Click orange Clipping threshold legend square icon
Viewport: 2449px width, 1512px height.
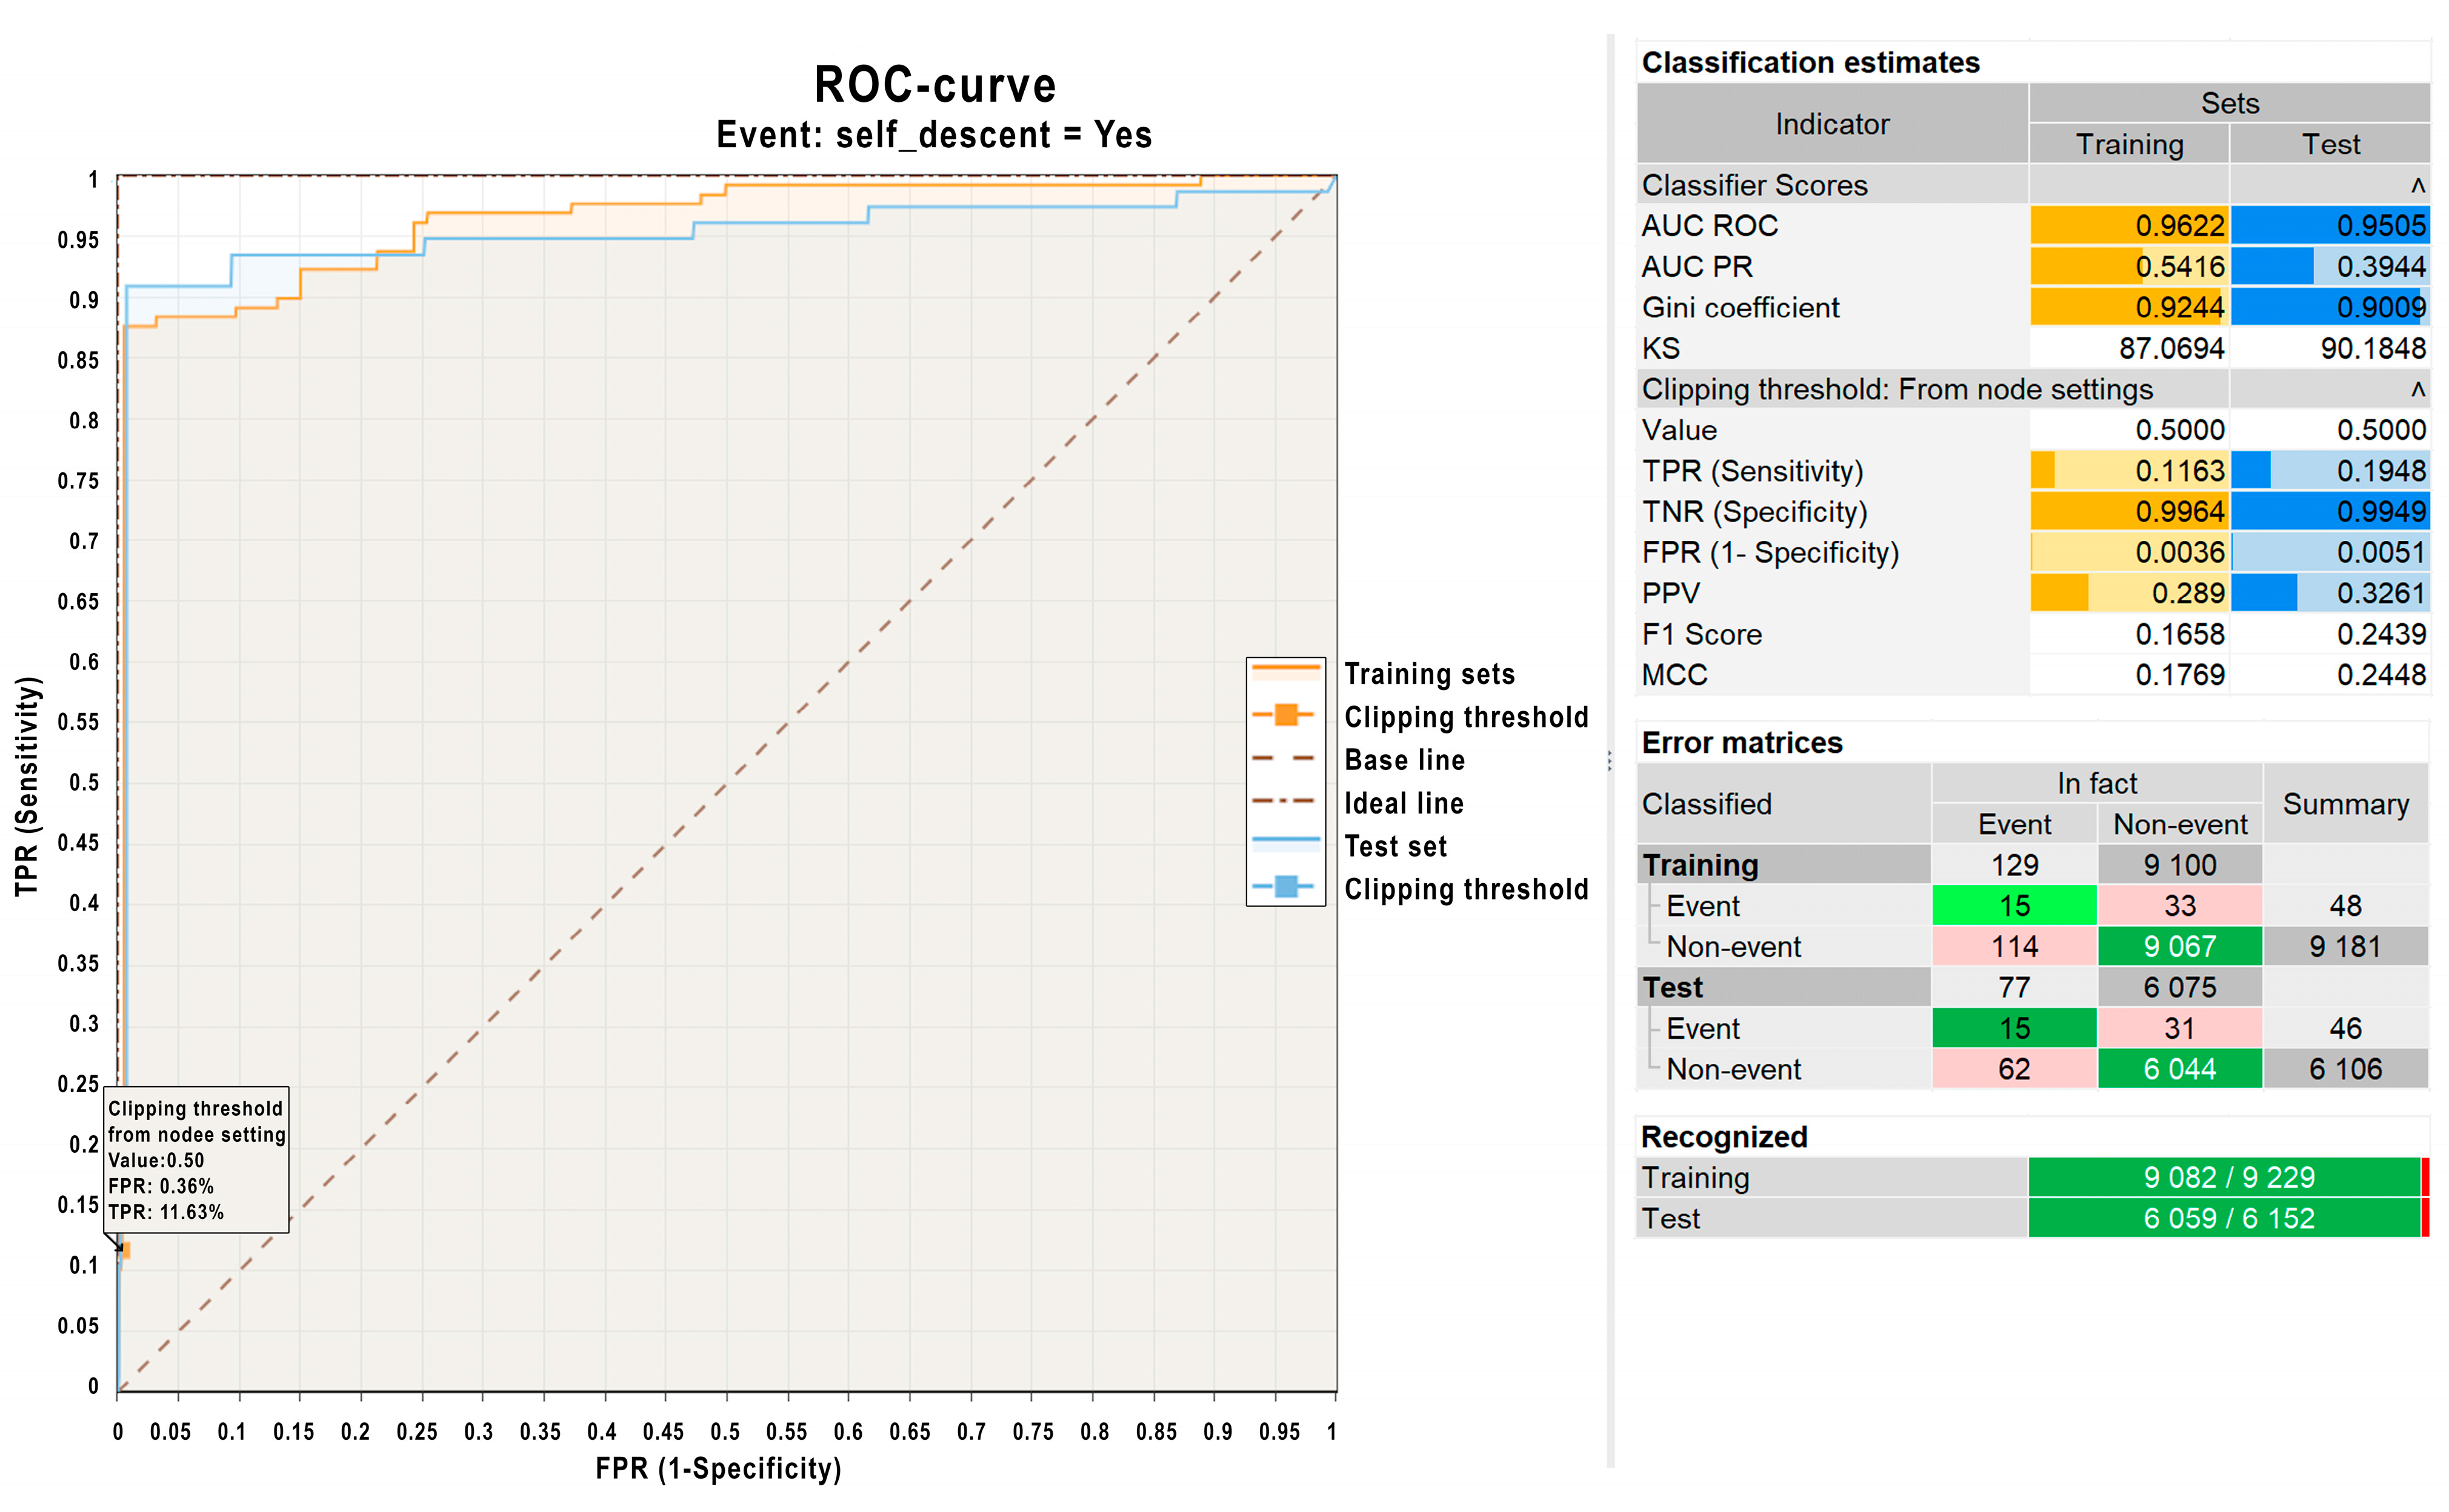point(1287,715)
